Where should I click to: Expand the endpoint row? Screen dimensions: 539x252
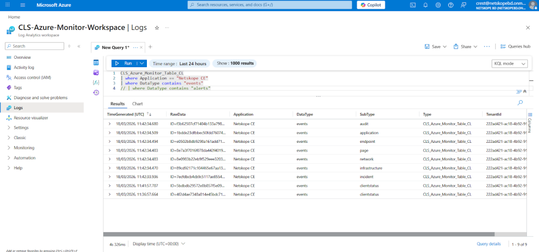point(109,141)
